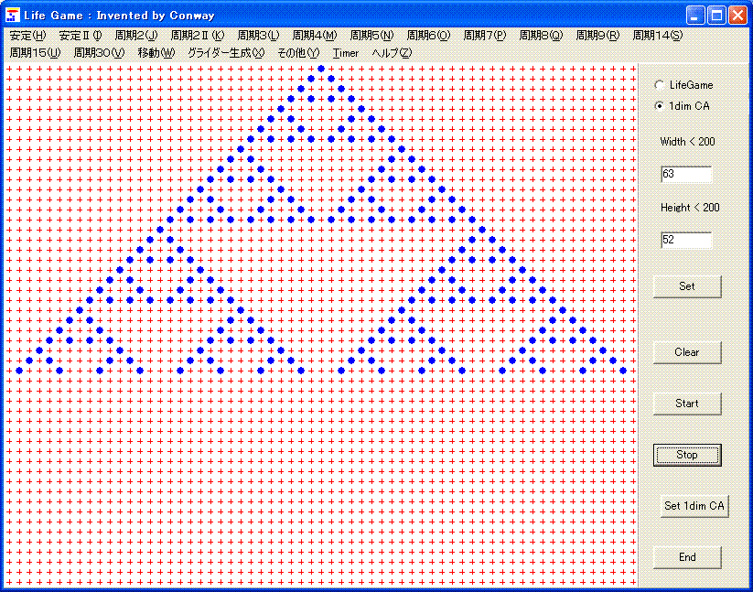The image size is (753, 592).
Task: Maximize the Life Game window
Action: (x=716, y=16)
